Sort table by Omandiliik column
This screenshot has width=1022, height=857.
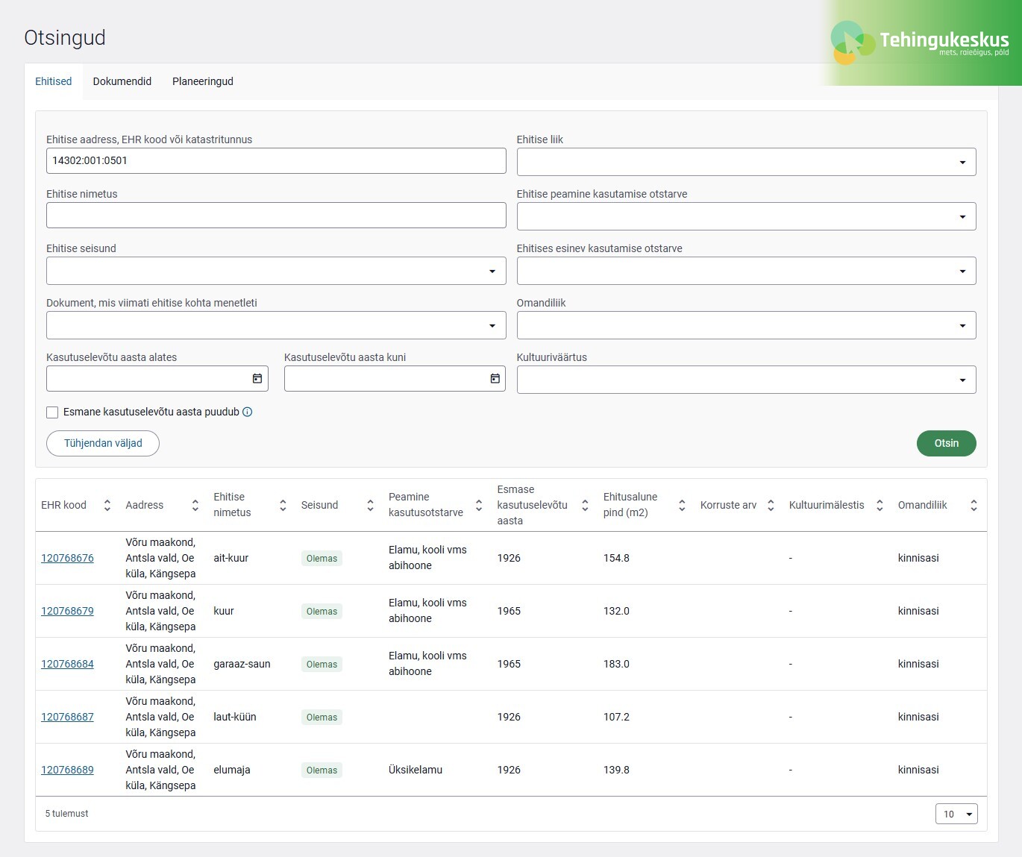(x=974, y=506)
